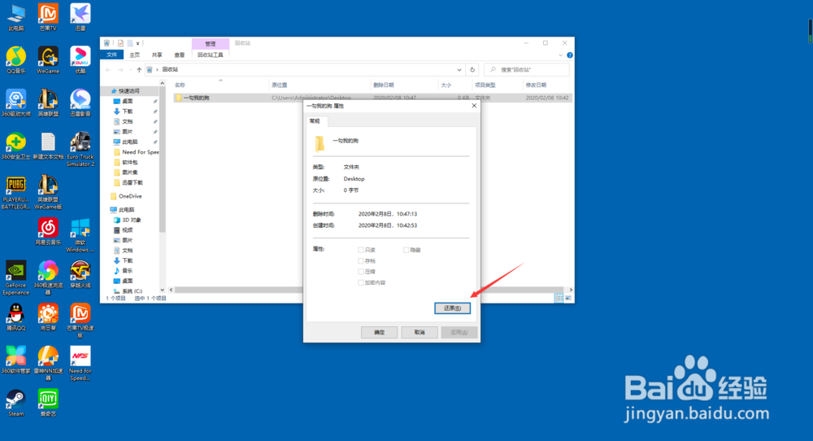
Task: Open Need for Speed desktop shortcut
Action: pyautogui.click(x=80, y=364)
